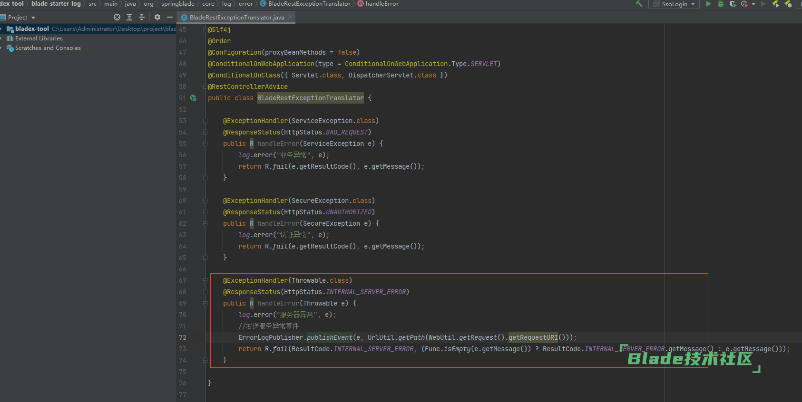Collapse all nodes in Project panel
This screenshot has height=402, width=802.
coord(142,17)
